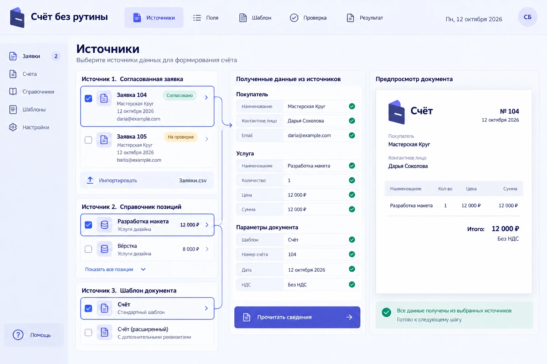The image size is (547, 364).
Task: Switch to the Поля tab
Action: pyautogui.click(x=206, y=18)
